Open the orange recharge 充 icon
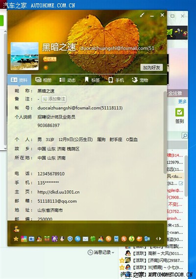Viewport: 196px width, 279px height. (124, 239)
